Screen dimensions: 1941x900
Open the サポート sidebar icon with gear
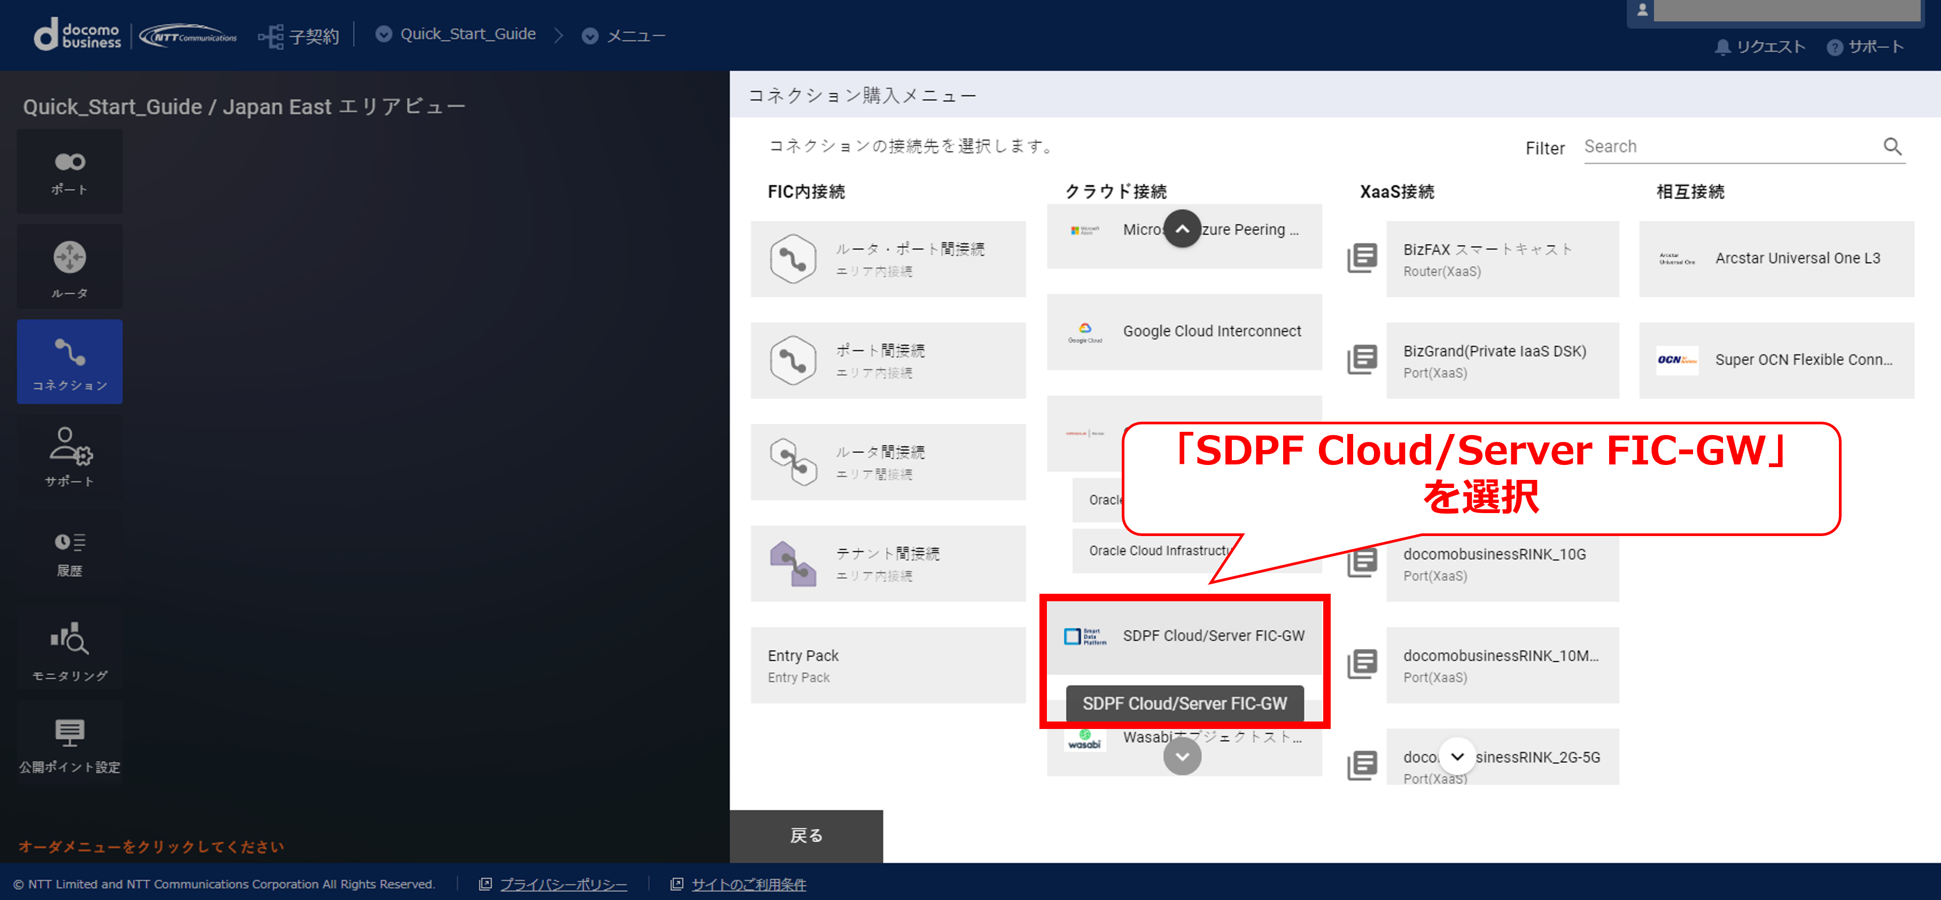coord(69,456)
